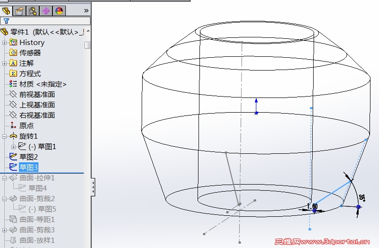Select the 原点 origin icon
Screen dimensions: 379x248
click(13, 125)
